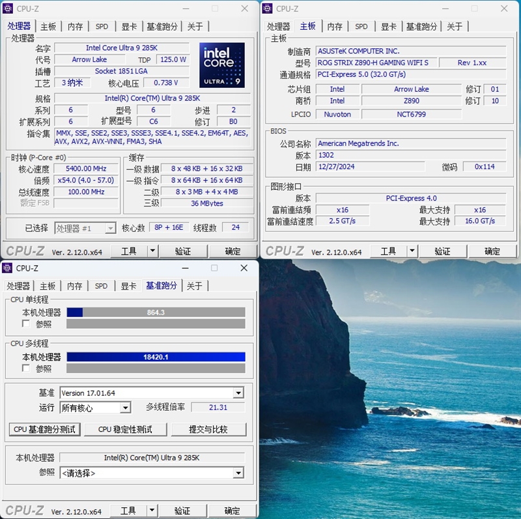The height and width of the screenshot is (519, 521).
Task: Expand the 工具 arrow in the benchmark window
Action: [x=152, y=510]
